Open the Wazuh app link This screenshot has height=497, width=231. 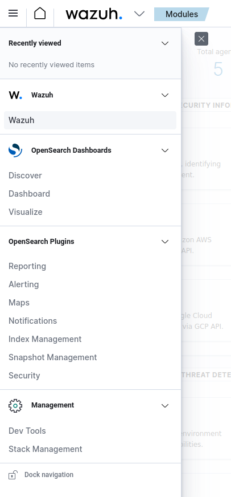pos(90,120)
